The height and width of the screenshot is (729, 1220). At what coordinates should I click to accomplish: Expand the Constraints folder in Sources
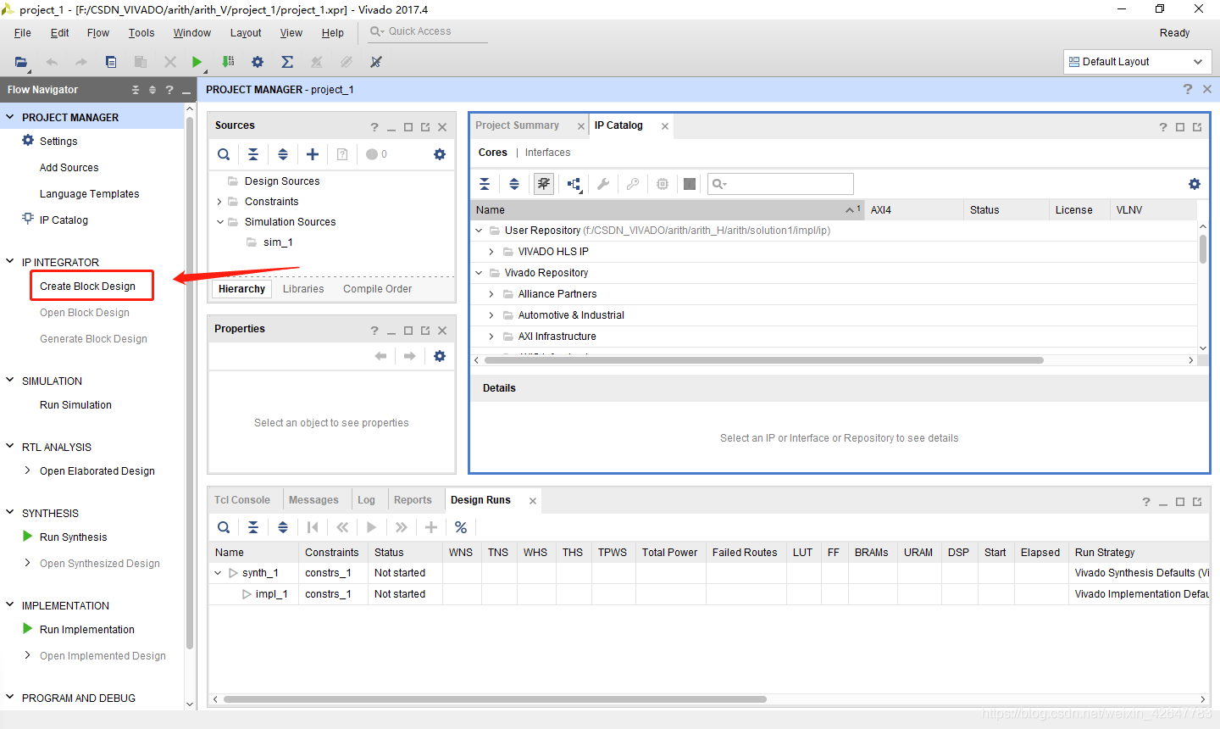click(x=219, y=202)
